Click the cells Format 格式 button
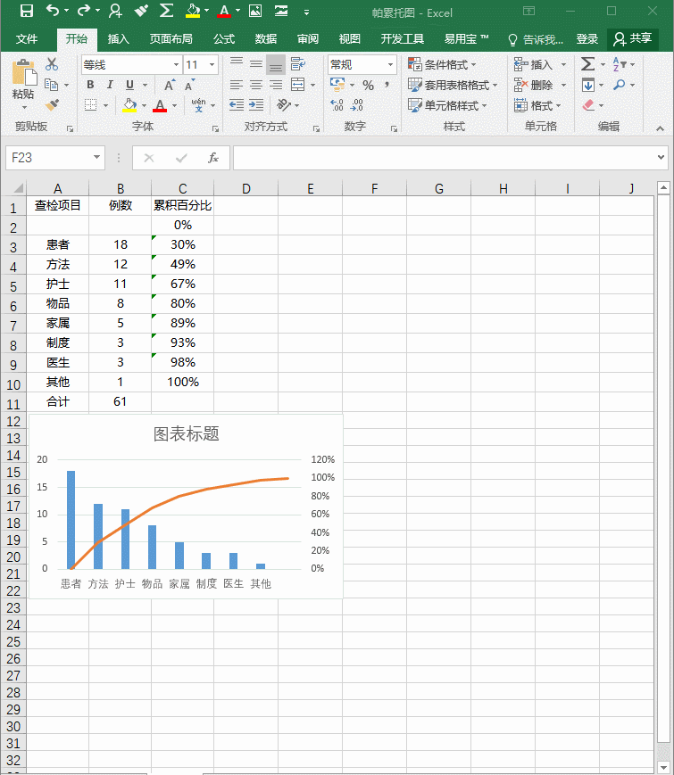 (537, 105)
